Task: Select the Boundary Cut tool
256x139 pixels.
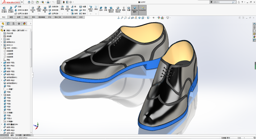Action: point(53,14)
